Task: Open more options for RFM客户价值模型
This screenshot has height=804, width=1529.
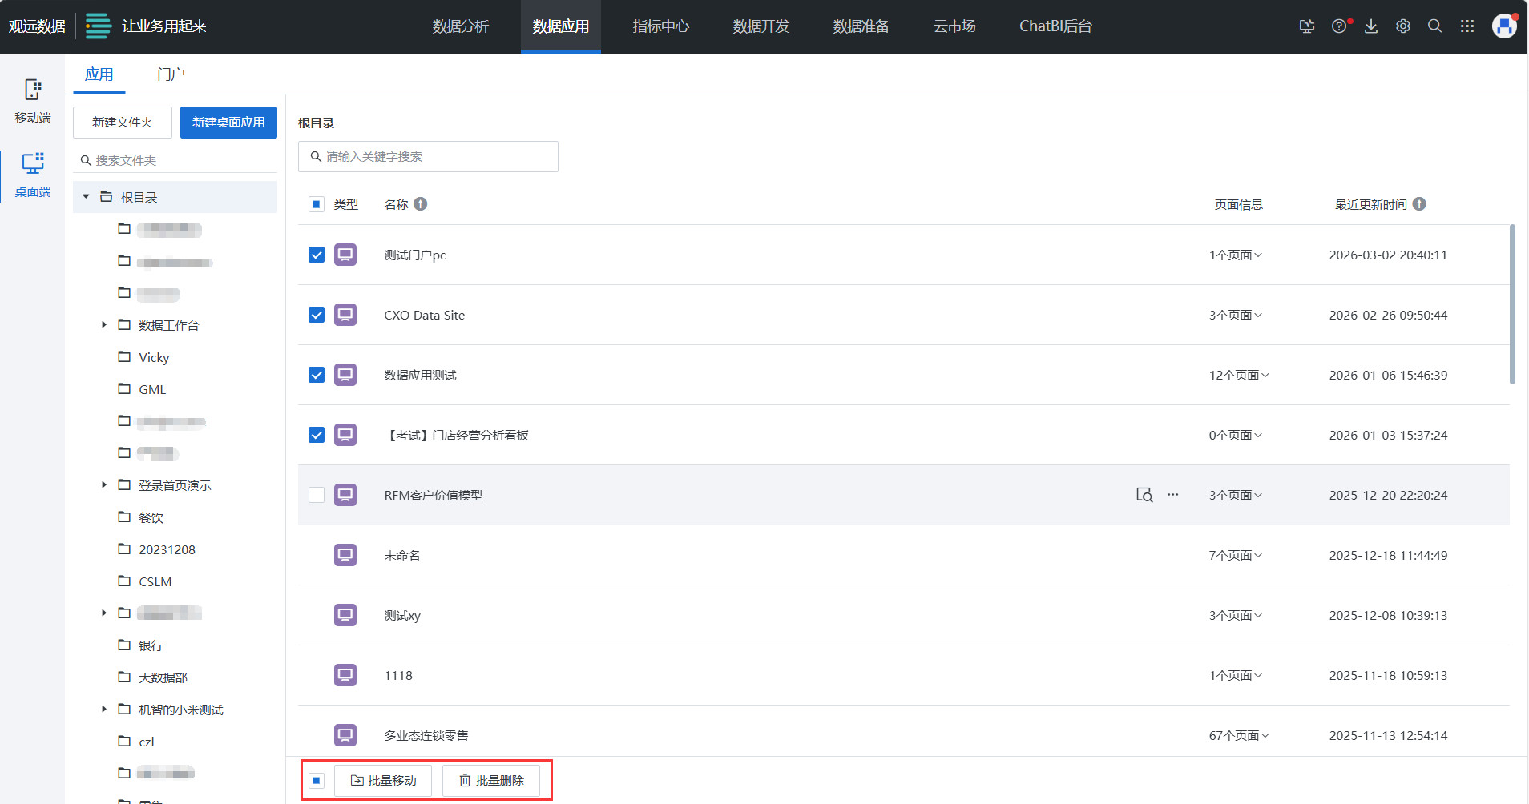Action: tap(1173, 495)
